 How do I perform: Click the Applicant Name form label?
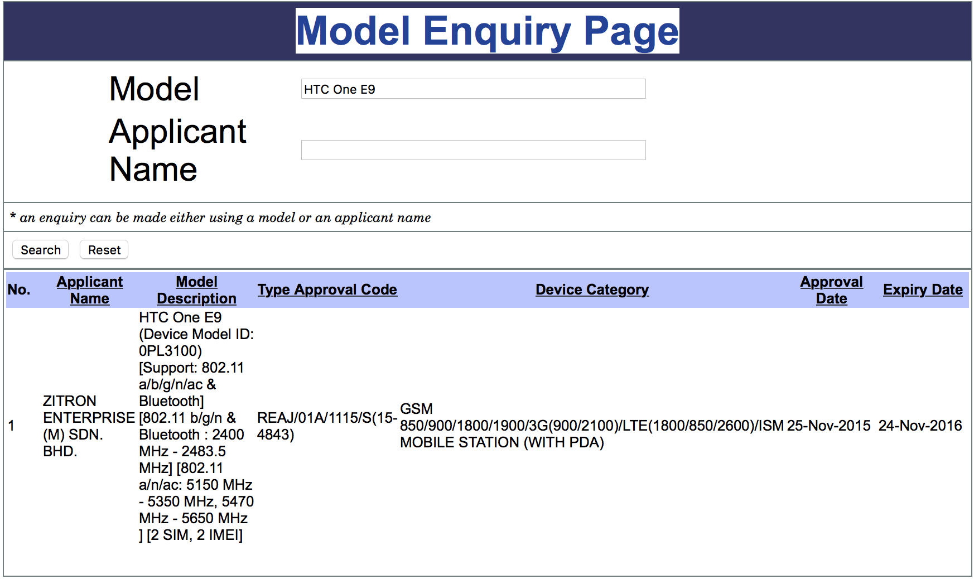(x=177, y=151)
